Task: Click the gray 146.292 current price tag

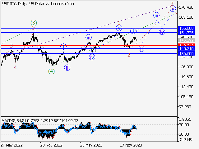Action: tap(187, 40)
